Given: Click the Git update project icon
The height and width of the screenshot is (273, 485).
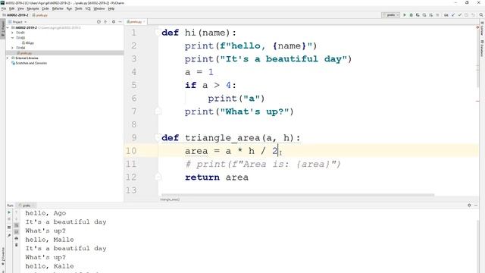Looking at the screenshot, I should [x=446, y=15].
